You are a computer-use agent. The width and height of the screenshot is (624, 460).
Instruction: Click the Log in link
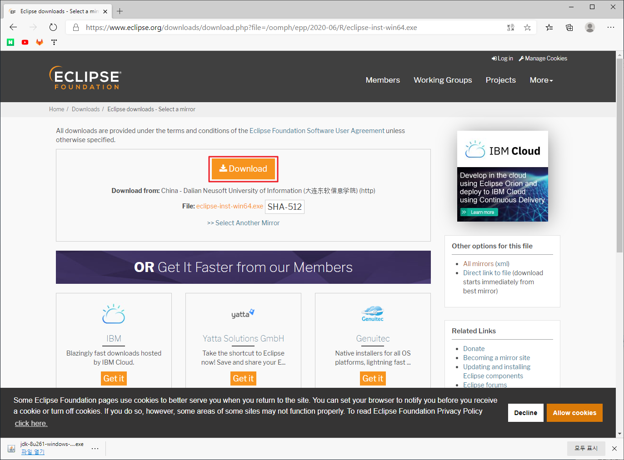pos(502,58)
